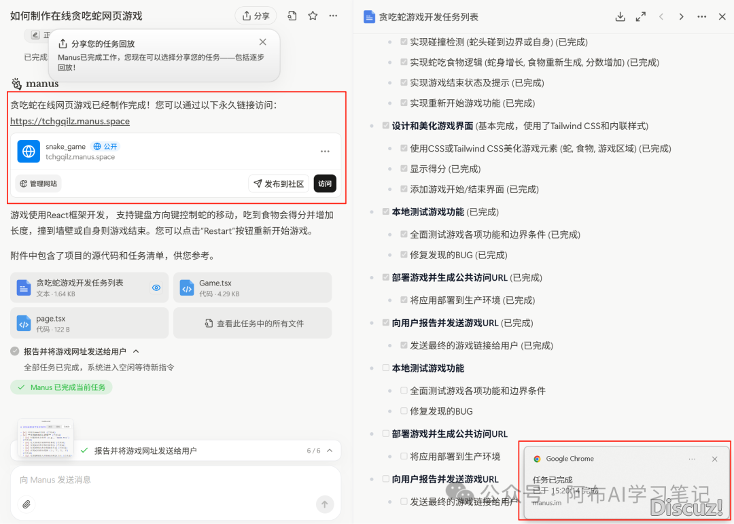Expand the 6 / 6 progress chevron

click(330, 451)
